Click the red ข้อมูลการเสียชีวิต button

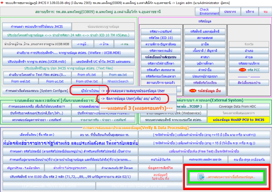tap(161, 167)
